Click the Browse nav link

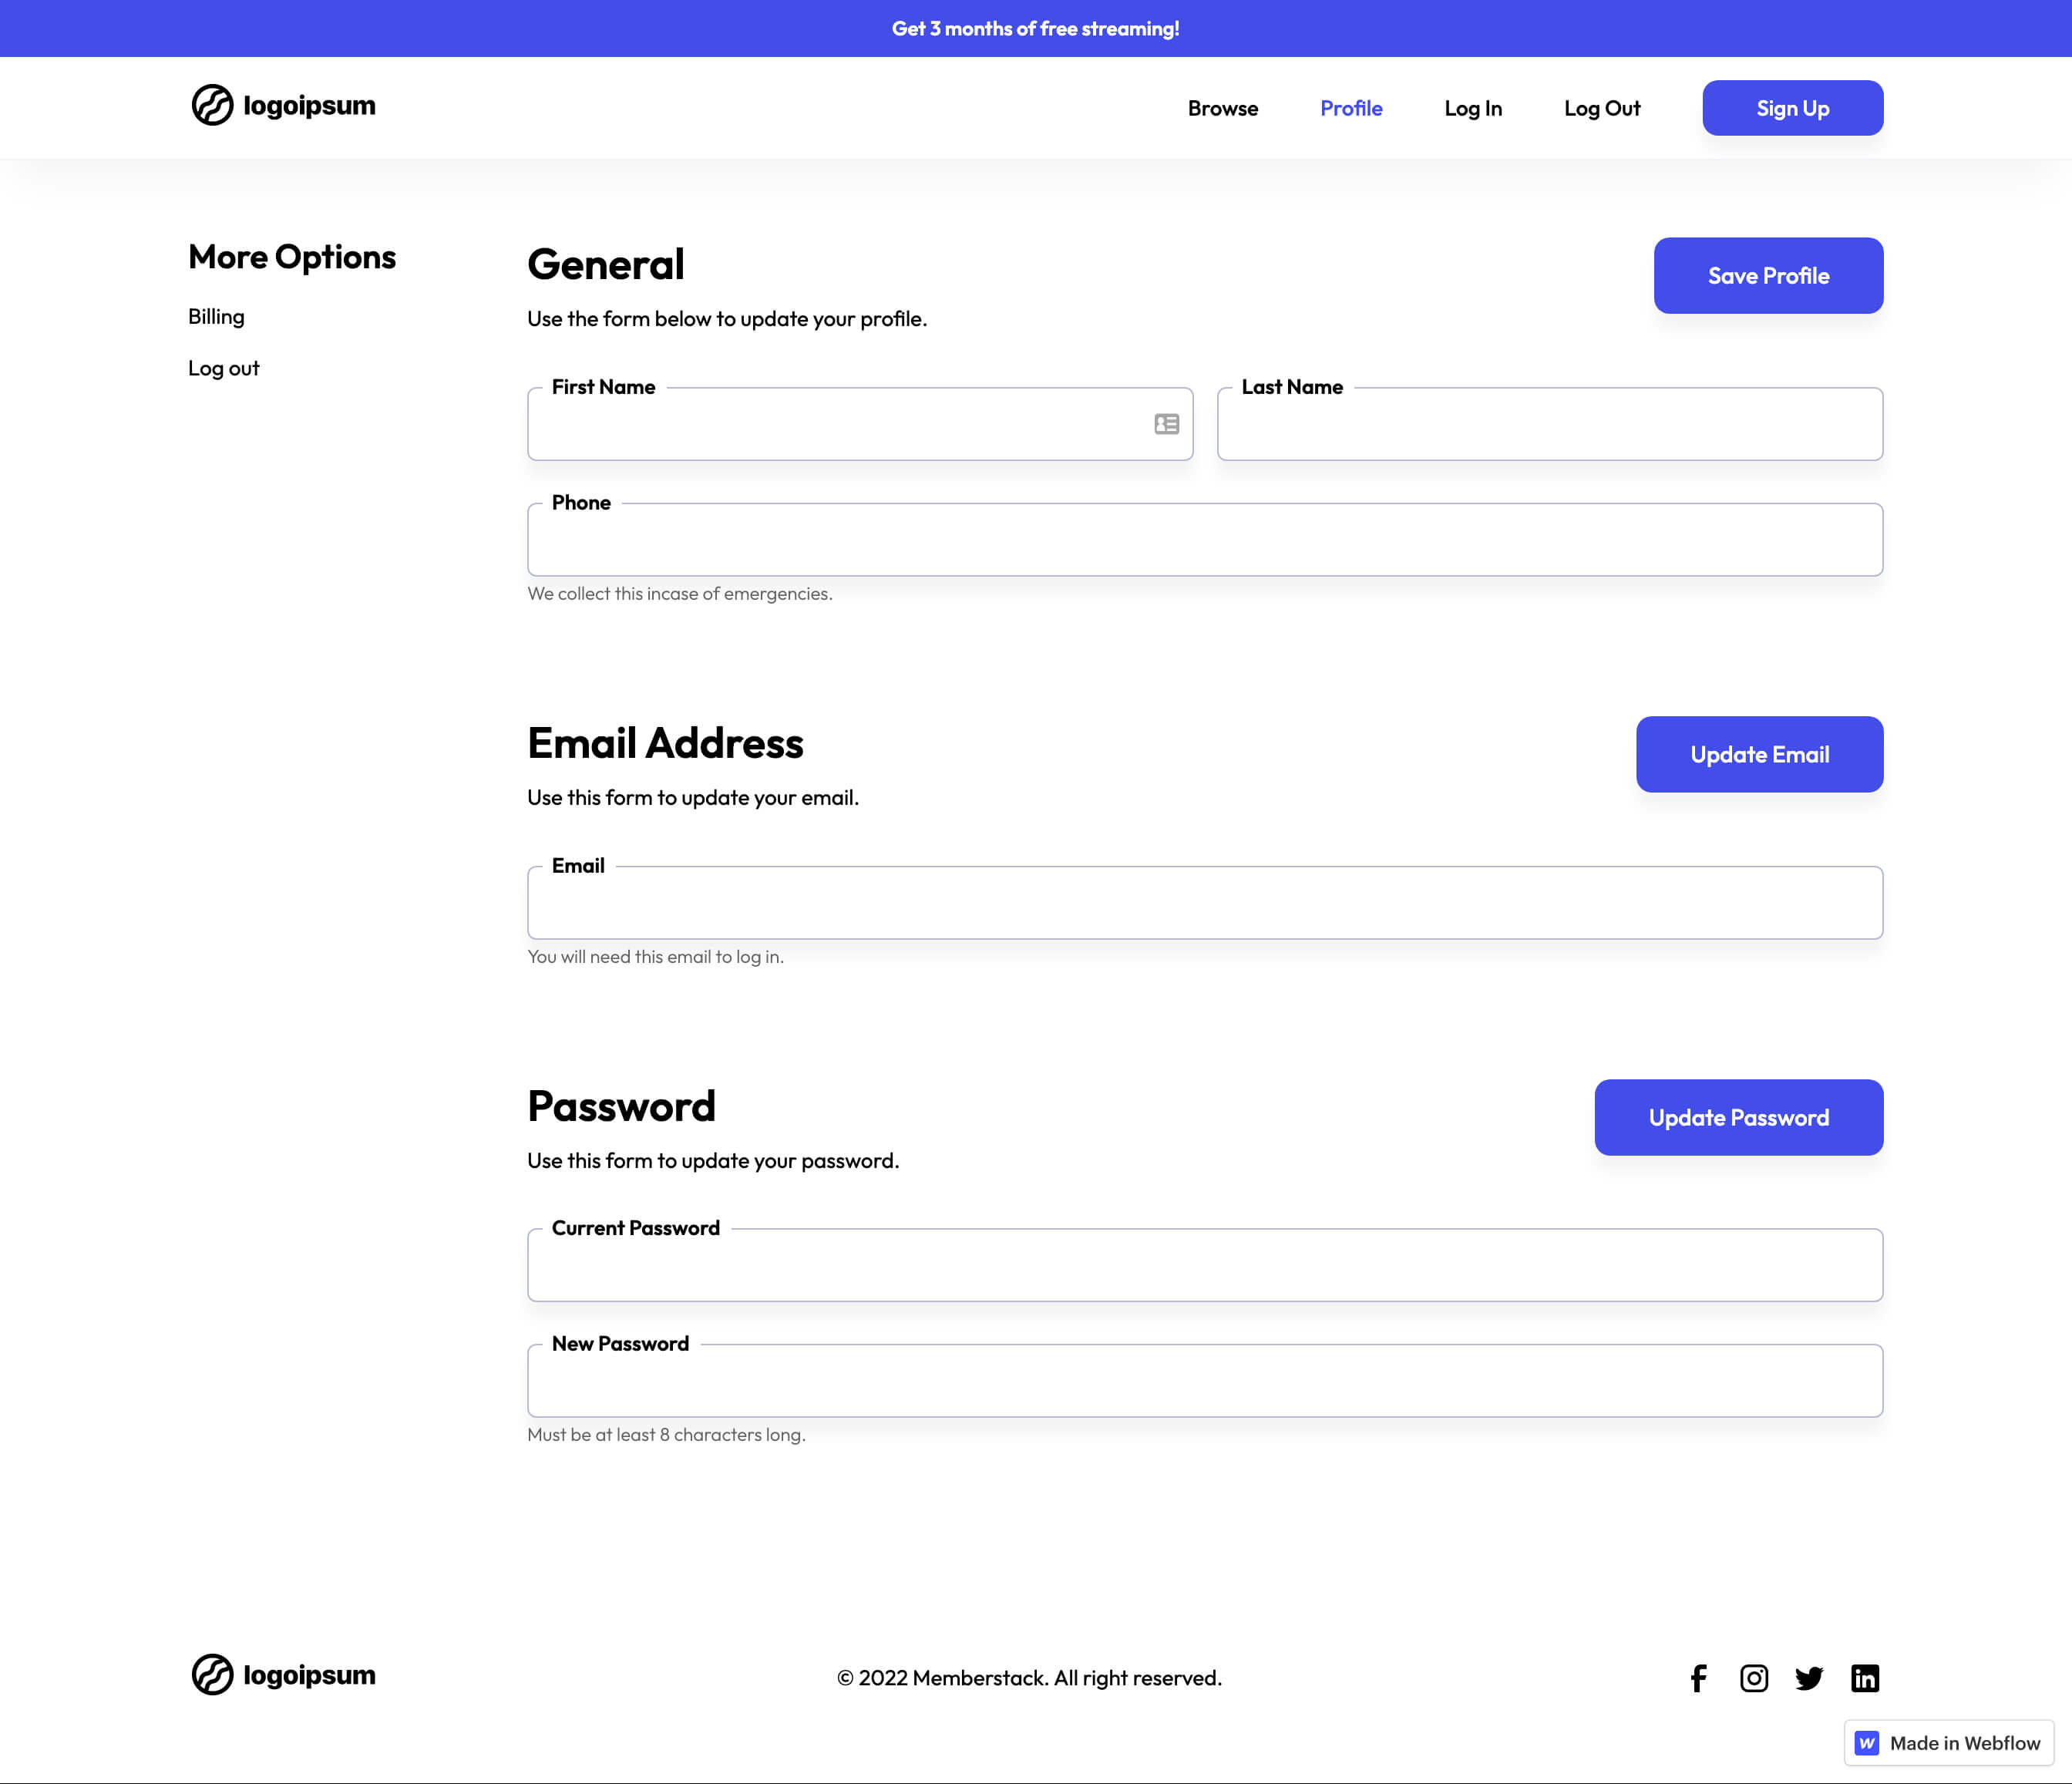coord(1223,107)
